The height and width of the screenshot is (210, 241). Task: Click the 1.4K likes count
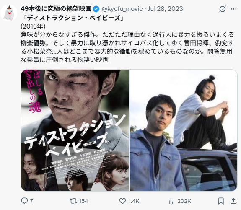(x=134, y=201)
